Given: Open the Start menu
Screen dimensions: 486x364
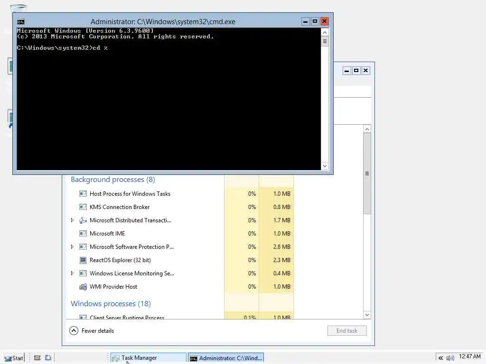Looking at the screenshot, I should (x=14, y=358).
